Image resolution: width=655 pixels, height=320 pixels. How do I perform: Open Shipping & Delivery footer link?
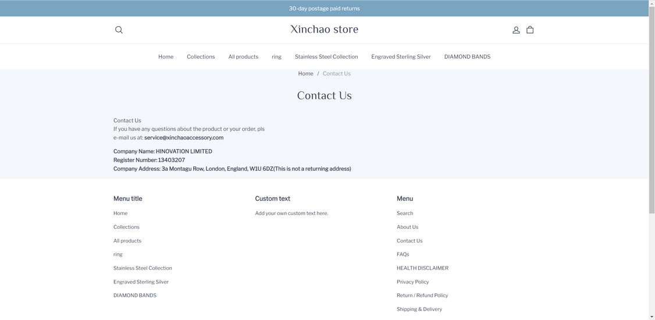pos(419,309)
